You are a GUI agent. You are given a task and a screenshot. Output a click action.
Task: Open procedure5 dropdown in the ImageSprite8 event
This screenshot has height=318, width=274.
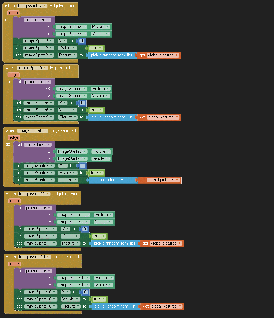[x=48, y=144]
